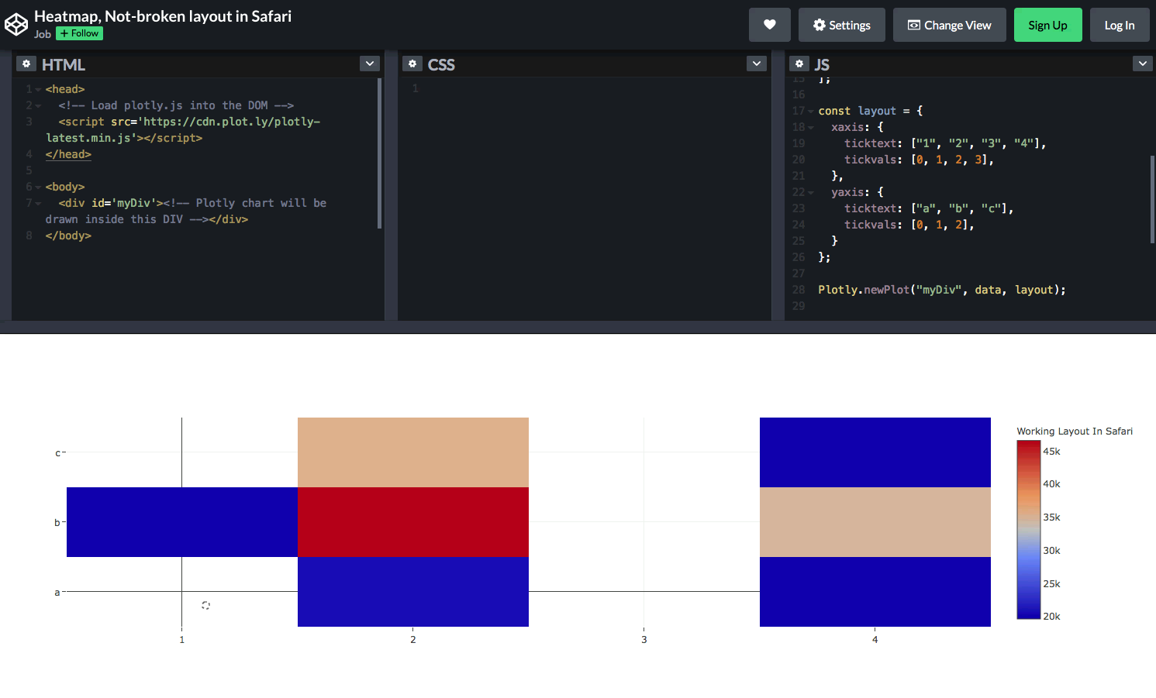
Task: Click the blue heatmap cell at column 1 row b
Action: 182,522
